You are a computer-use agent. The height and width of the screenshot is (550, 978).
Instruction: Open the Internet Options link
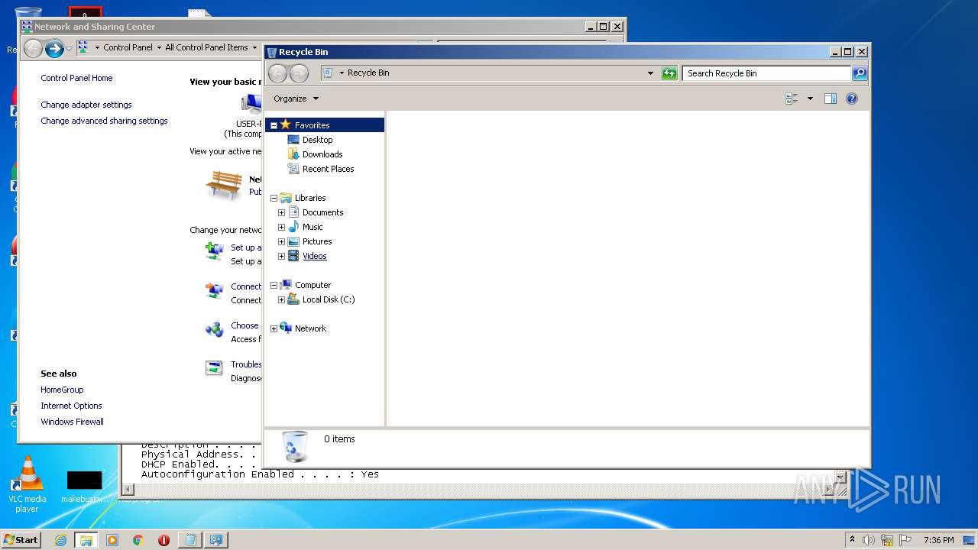pyautogui.click(x=71, y=406)
